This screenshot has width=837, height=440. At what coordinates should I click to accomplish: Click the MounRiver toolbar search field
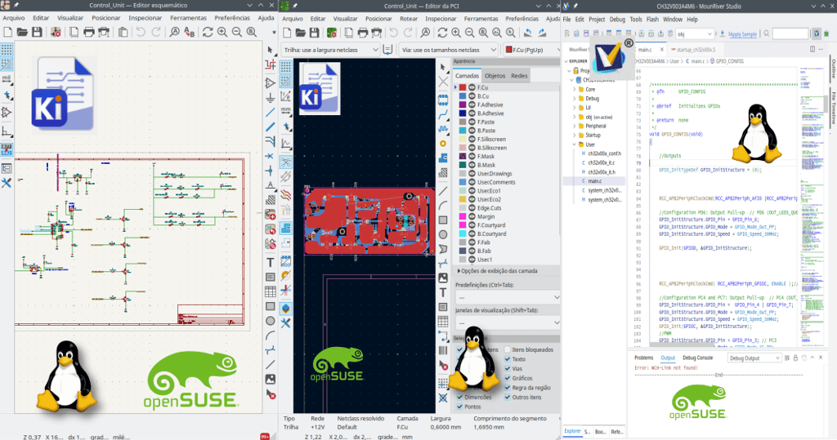[790, 33]
